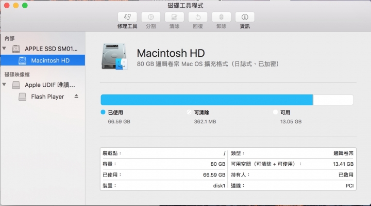Click the 已啟用 owners value
Image resolution: width=371 pixels, height=206 pixels.
click(346, 175)
